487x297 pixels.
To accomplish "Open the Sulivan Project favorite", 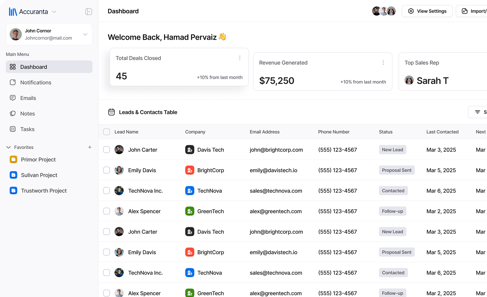I will tap(39, 175).
